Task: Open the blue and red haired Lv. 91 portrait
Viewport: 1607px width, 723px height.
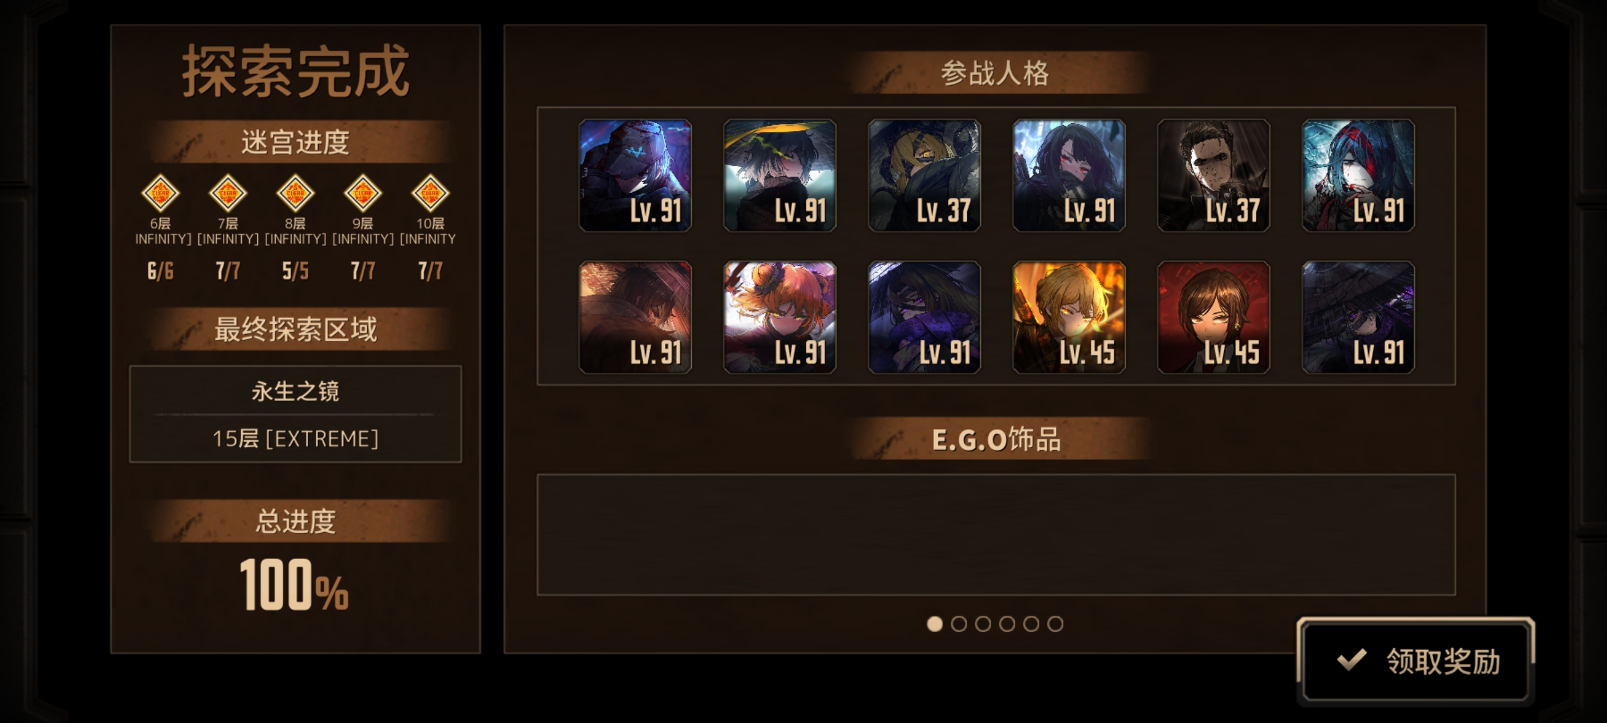Action: (1358, 175)
